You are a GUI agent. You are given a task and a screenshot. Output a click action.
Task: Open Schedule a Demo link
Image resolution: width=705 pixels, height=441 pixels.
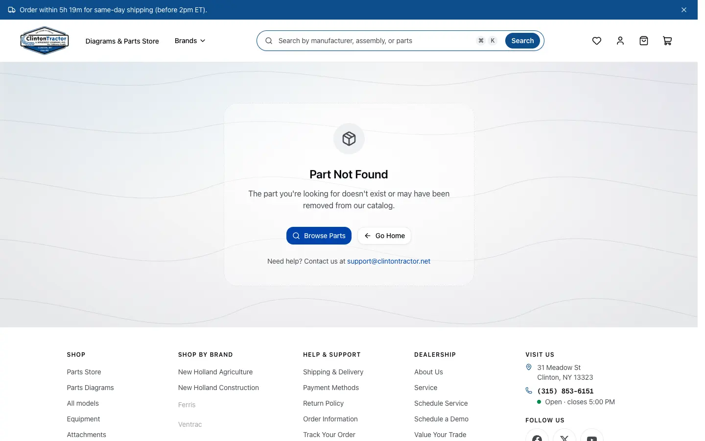pos(441,419)
